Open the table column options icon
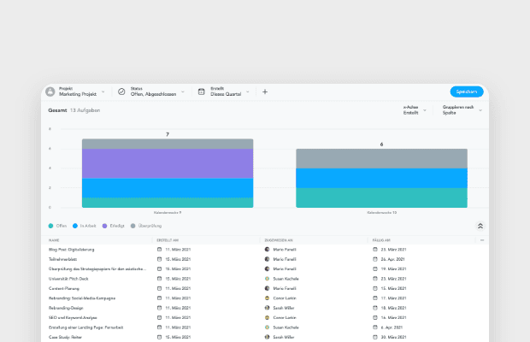The width and height of the screenshot is (530, 342). pos(481,240)
